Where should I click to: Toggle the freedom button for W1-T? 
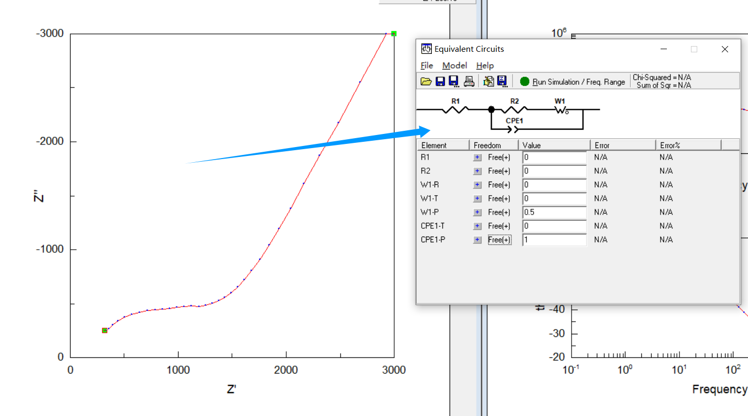[x=477, y=198]
